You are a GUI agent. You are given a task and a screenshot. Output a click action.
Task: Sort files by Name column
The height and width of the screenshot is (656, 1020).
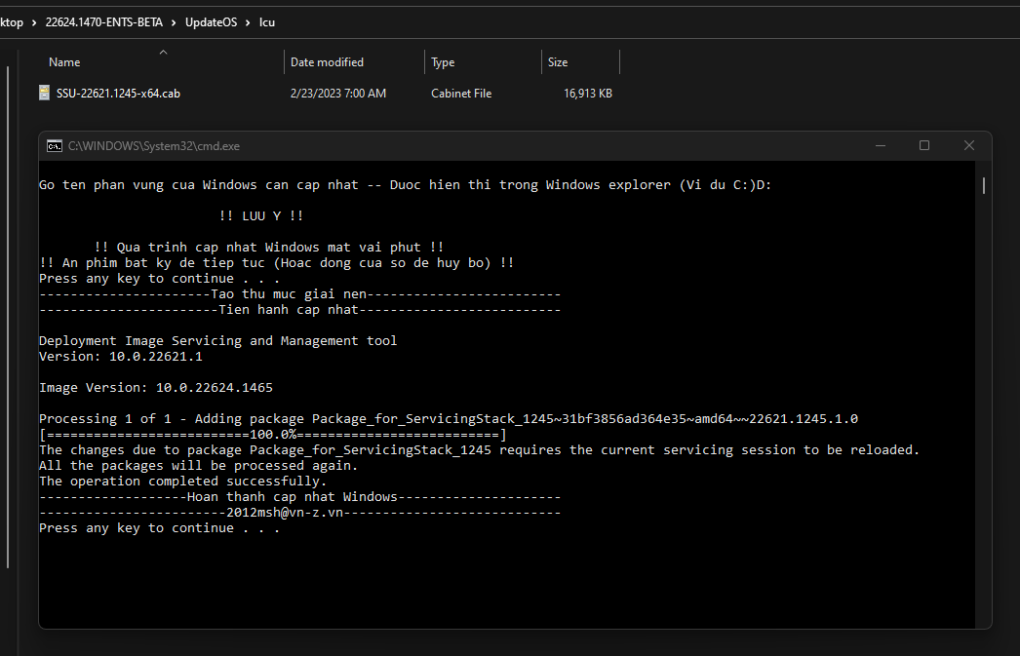[x=64, y=62]
